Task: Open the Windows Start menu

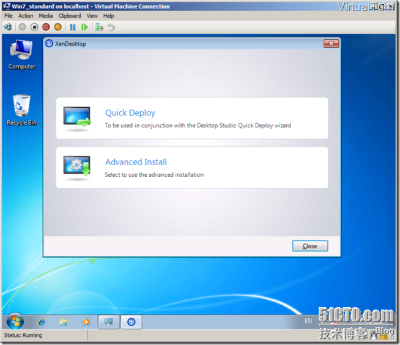Action: (x=15, y=321)
